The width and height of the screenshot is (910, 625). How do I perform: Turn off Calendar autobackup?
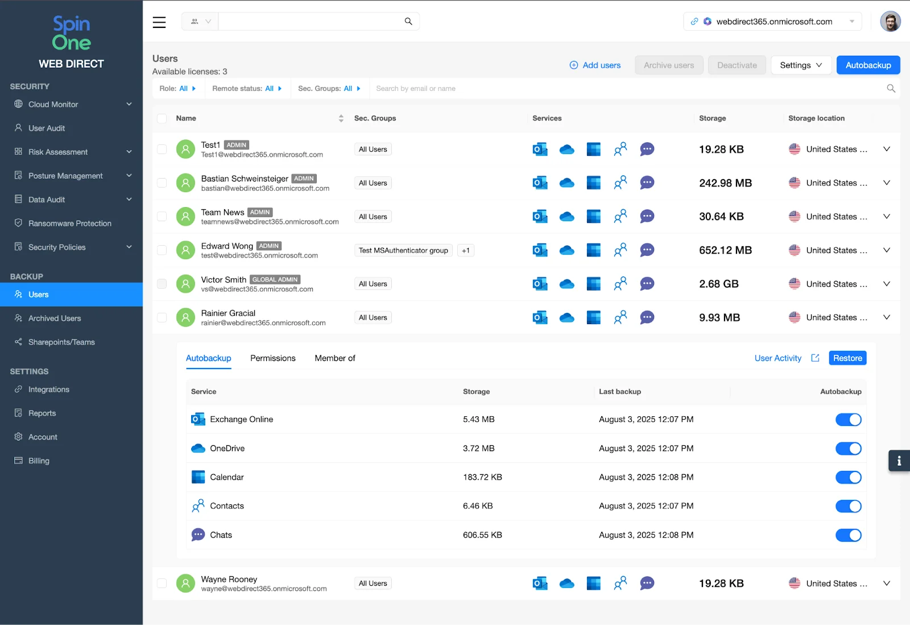[x=848, y=477]
